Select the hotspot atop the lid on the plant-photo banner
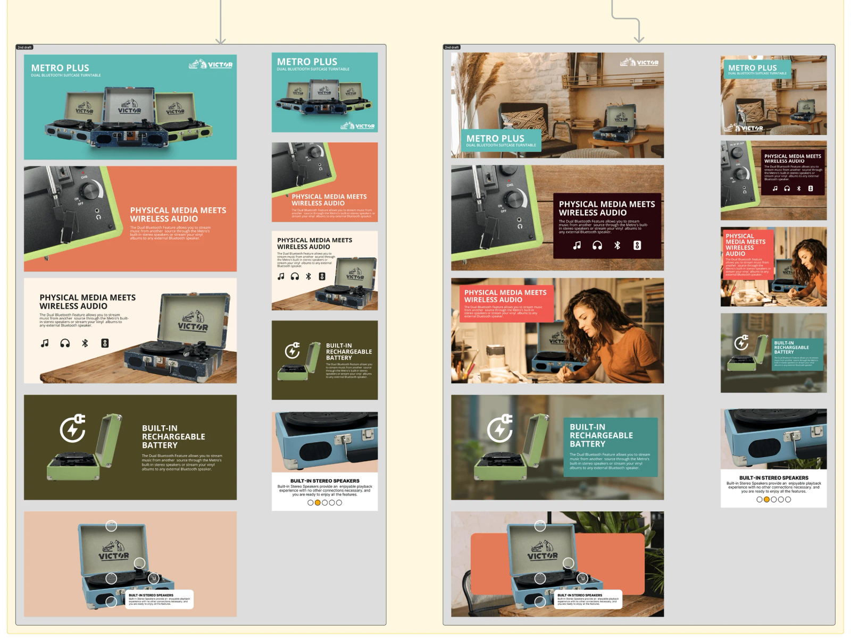This screenshot has width=851, height=641. [x=540, y=526]
